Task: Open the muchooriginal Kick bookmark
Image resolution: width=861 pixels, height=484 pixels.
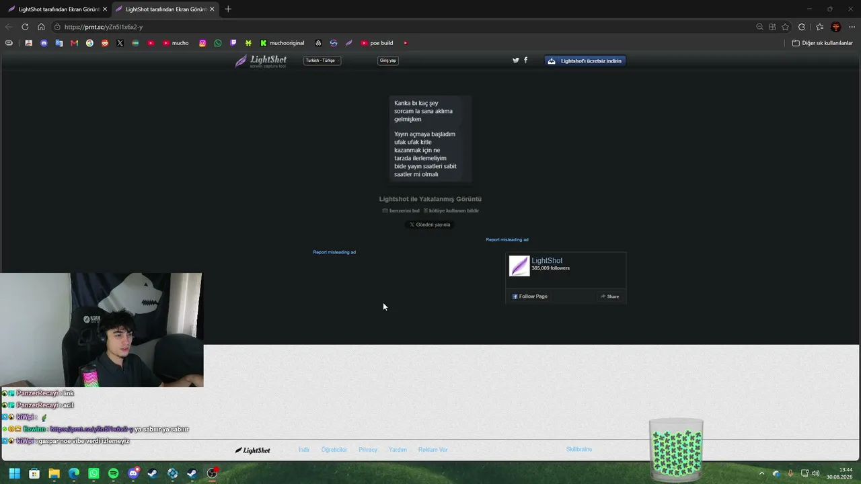Action: tap(283, 43)
